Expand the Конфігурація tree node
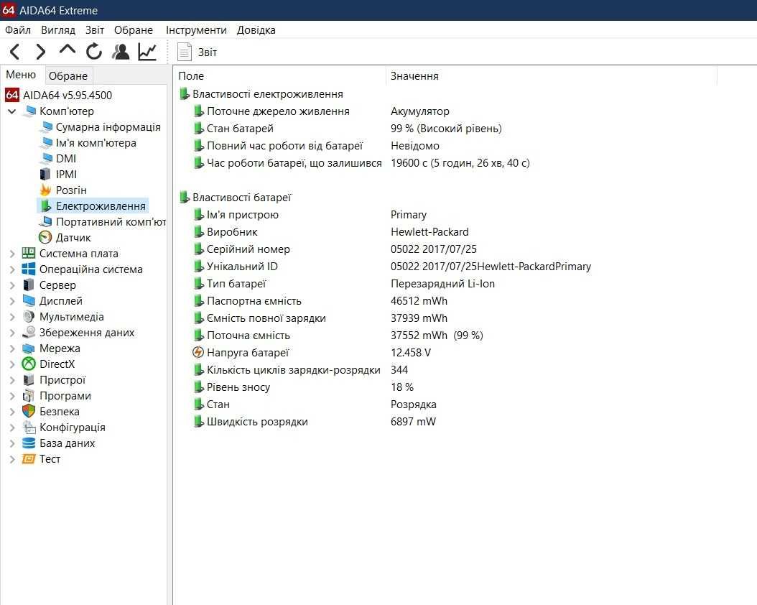 point(12,428)
